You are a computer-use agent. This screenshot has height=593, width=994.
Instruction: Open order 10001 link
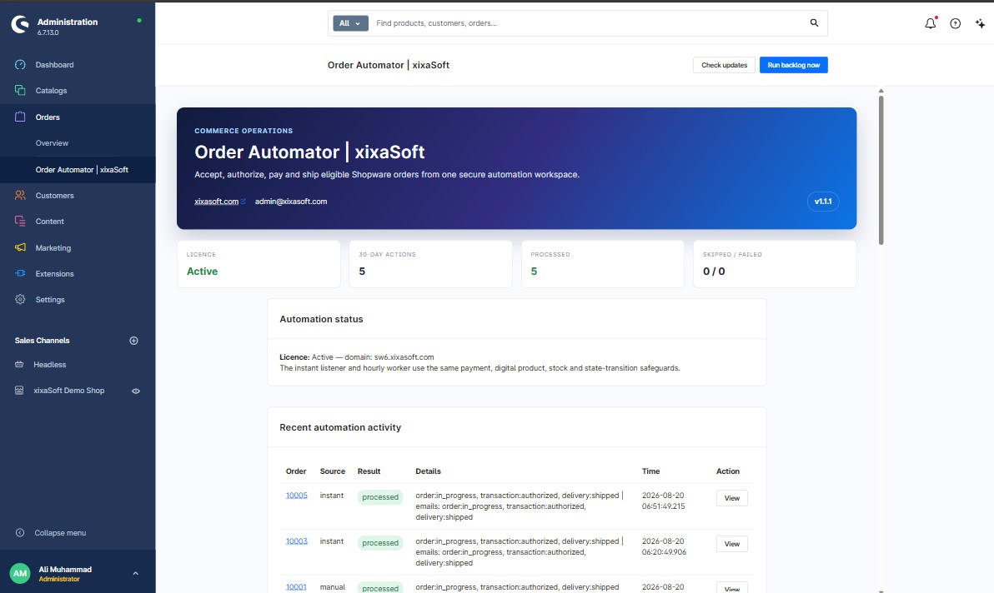click(x=296, y=586)
